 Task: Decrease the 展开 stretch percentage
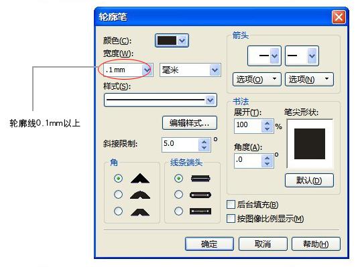(x=267, y=129)
